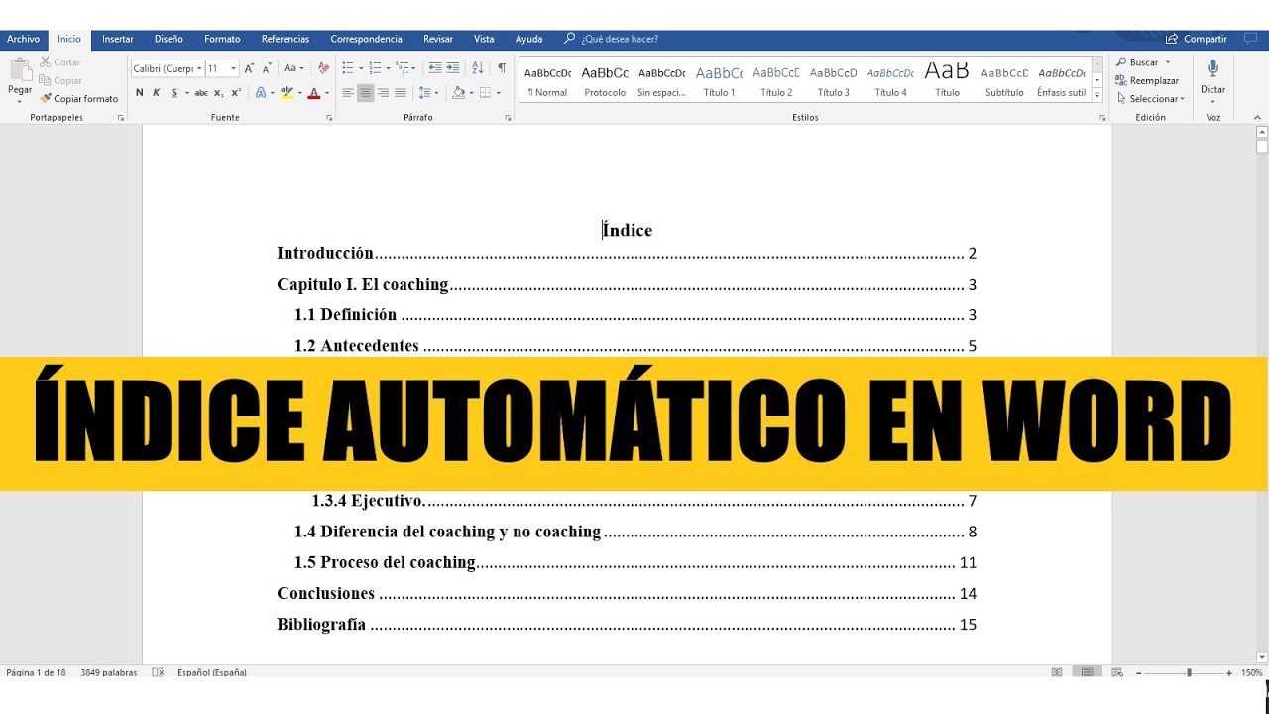Align text right
Viewport: 1269px width, 714px height.
coord(383,93)
